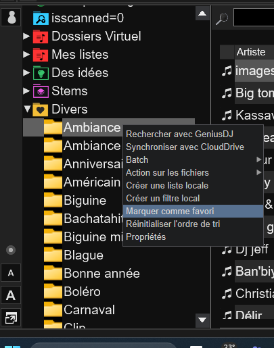Expand the Stems tree node
This screenshot has width=274, height=348.
(26, 91)
